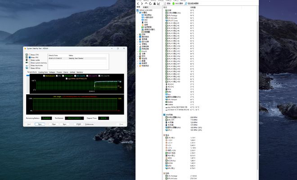Click the BIOS 更新 green arrow button

tap(177, 4)
